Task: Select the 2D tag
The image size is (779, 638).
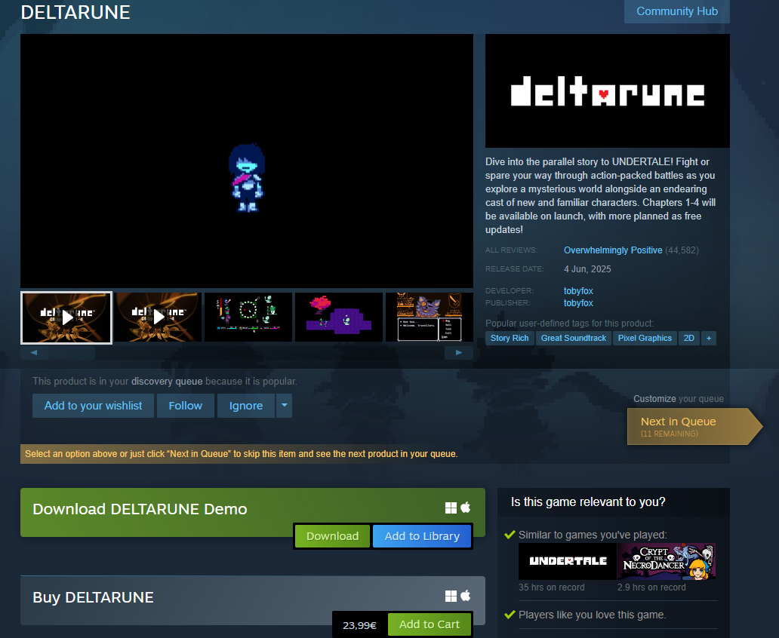Action: (688, 338)
